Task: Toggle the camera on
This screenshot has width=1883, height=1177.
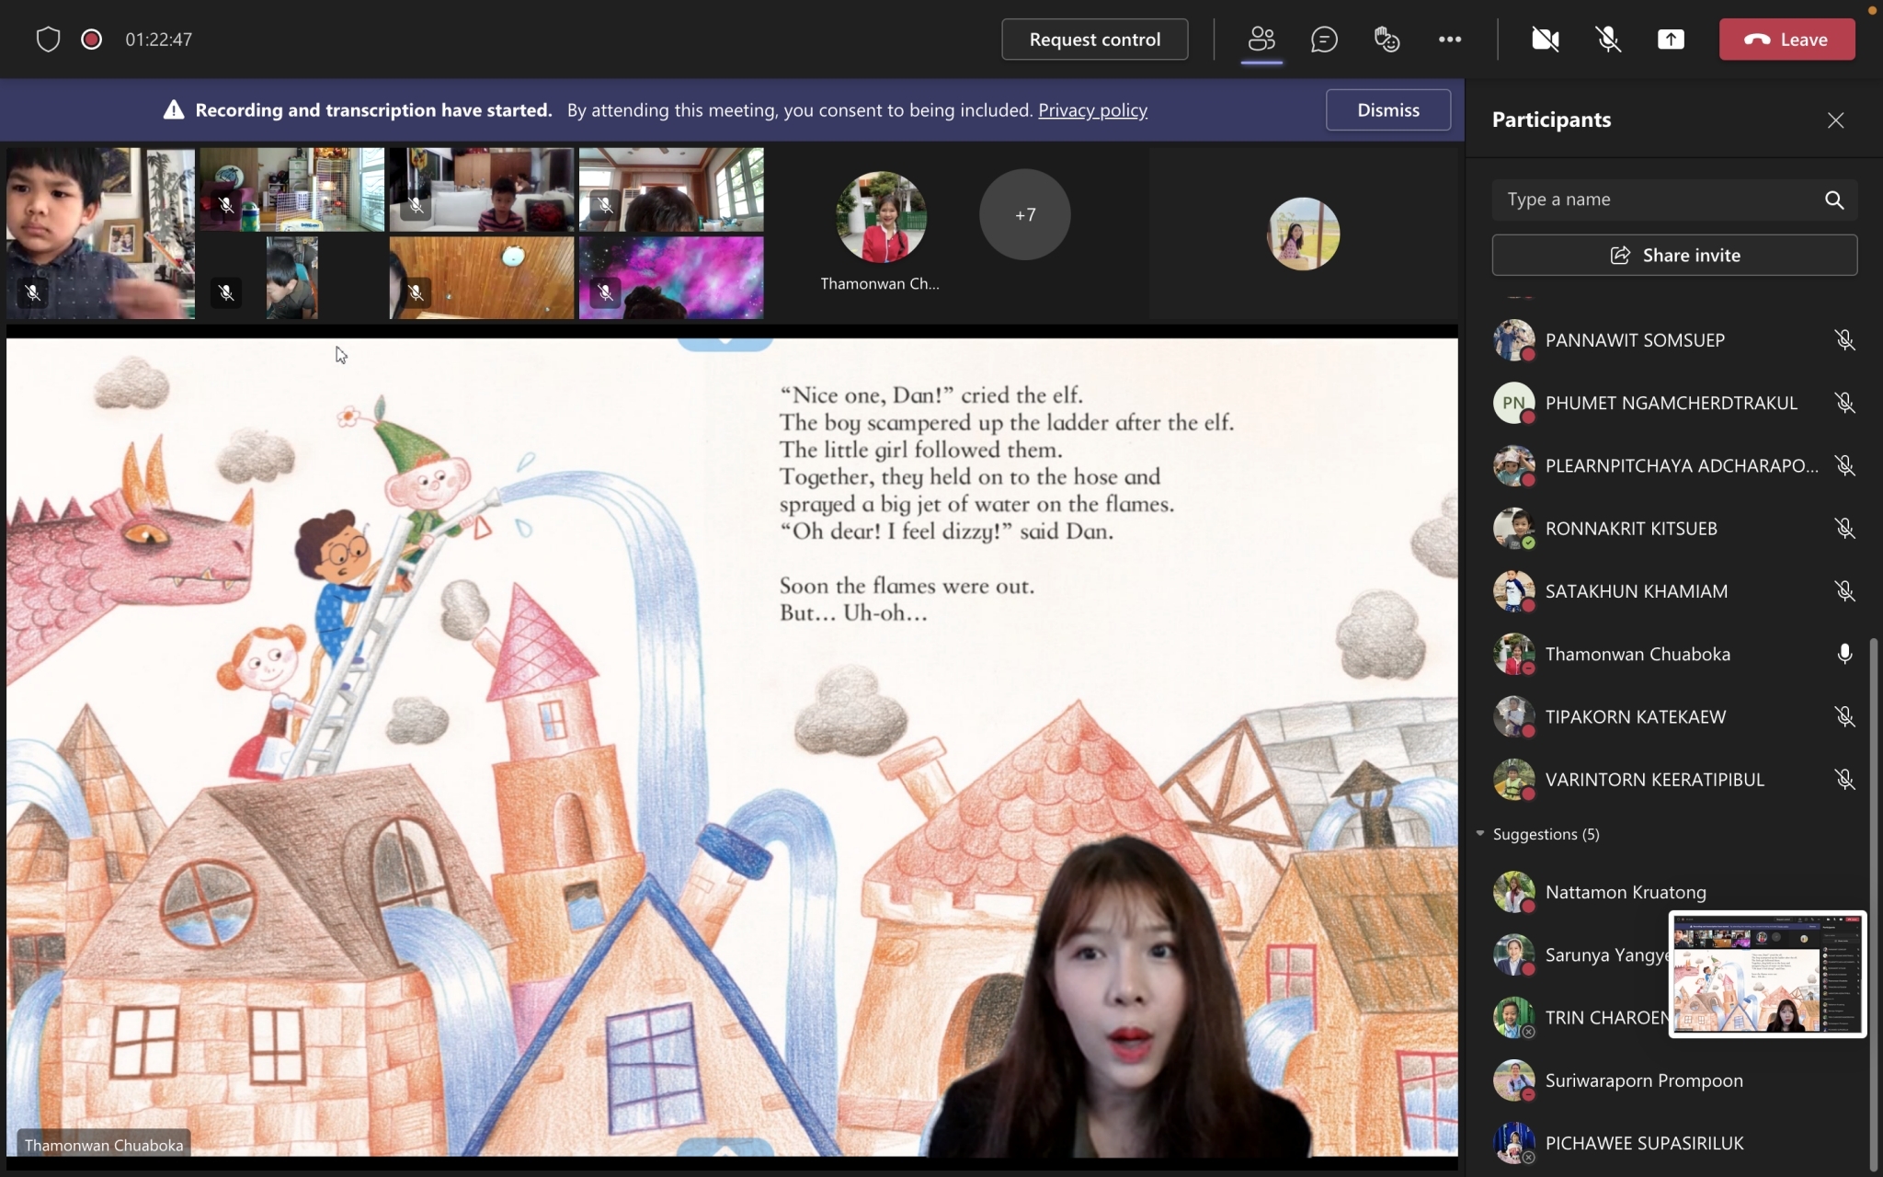Action: click(x=1545, y=40)
